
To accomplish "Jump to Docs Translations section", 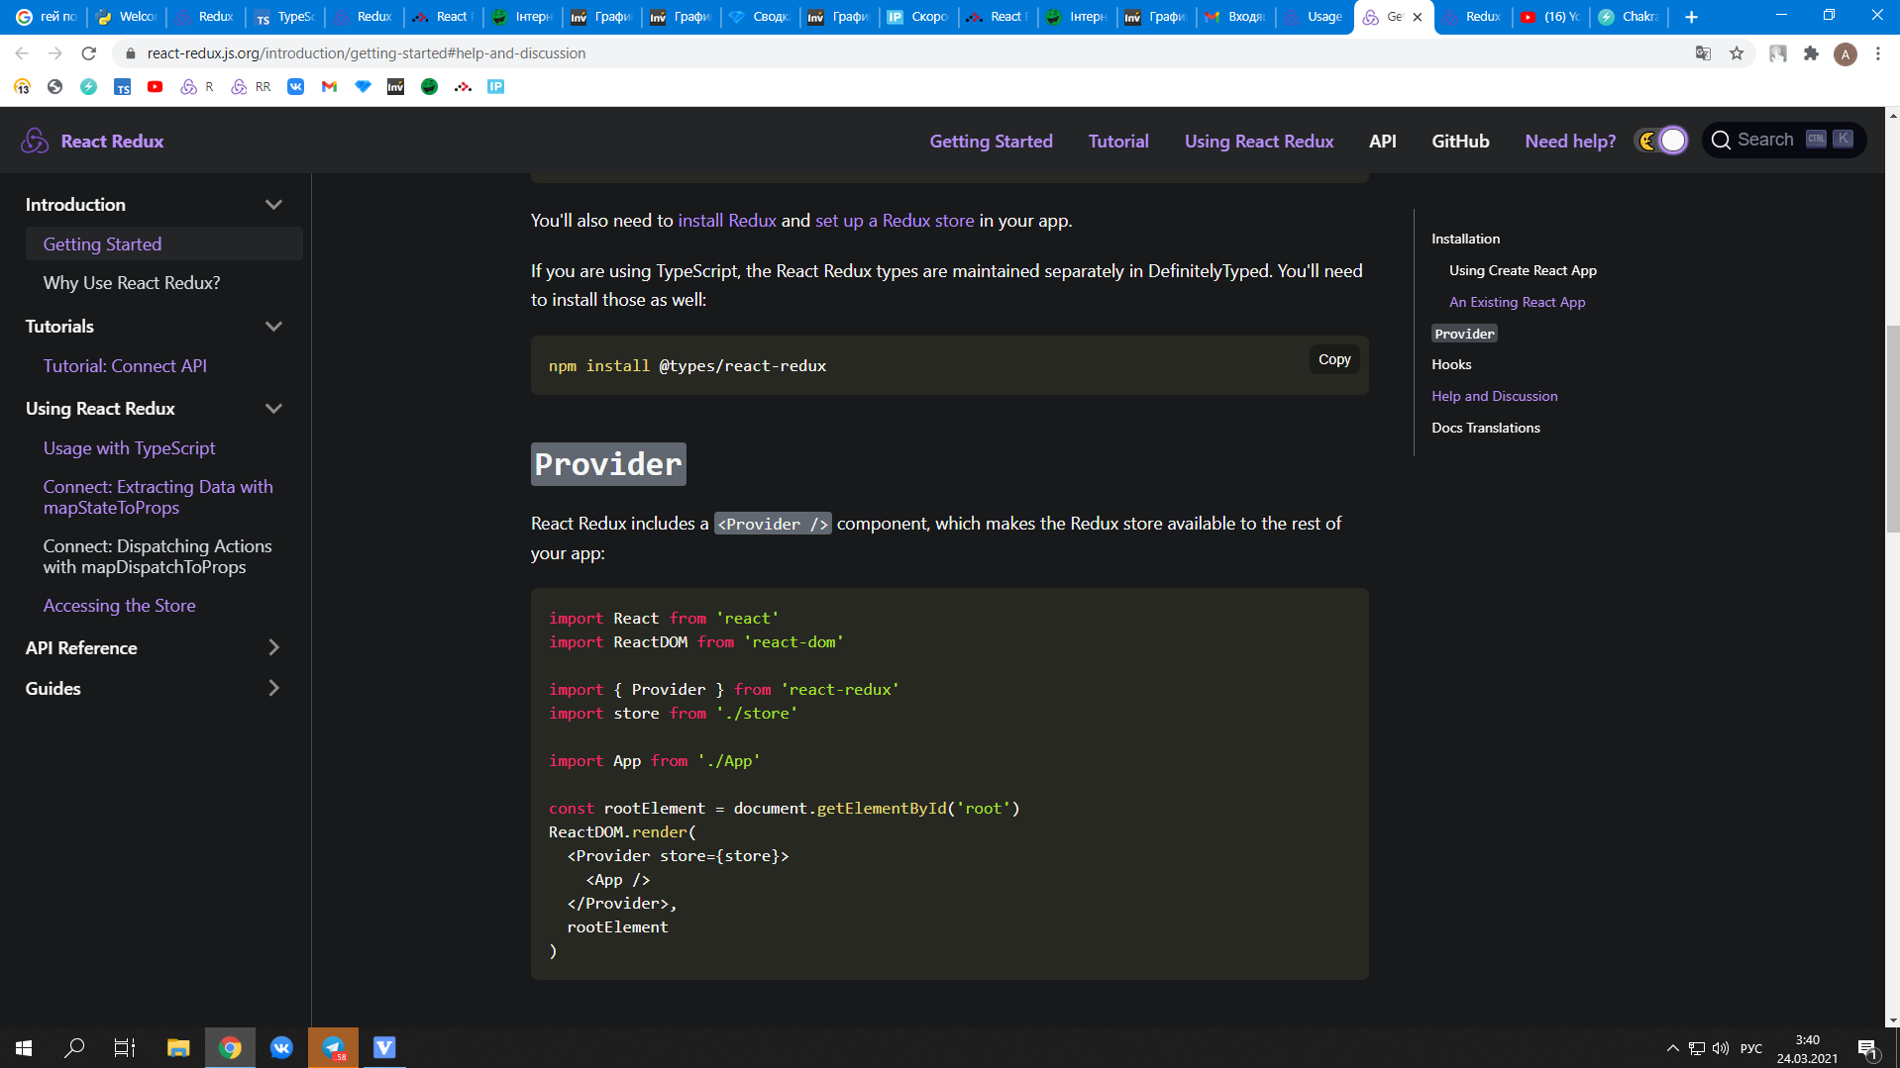I will (1485, 428).
